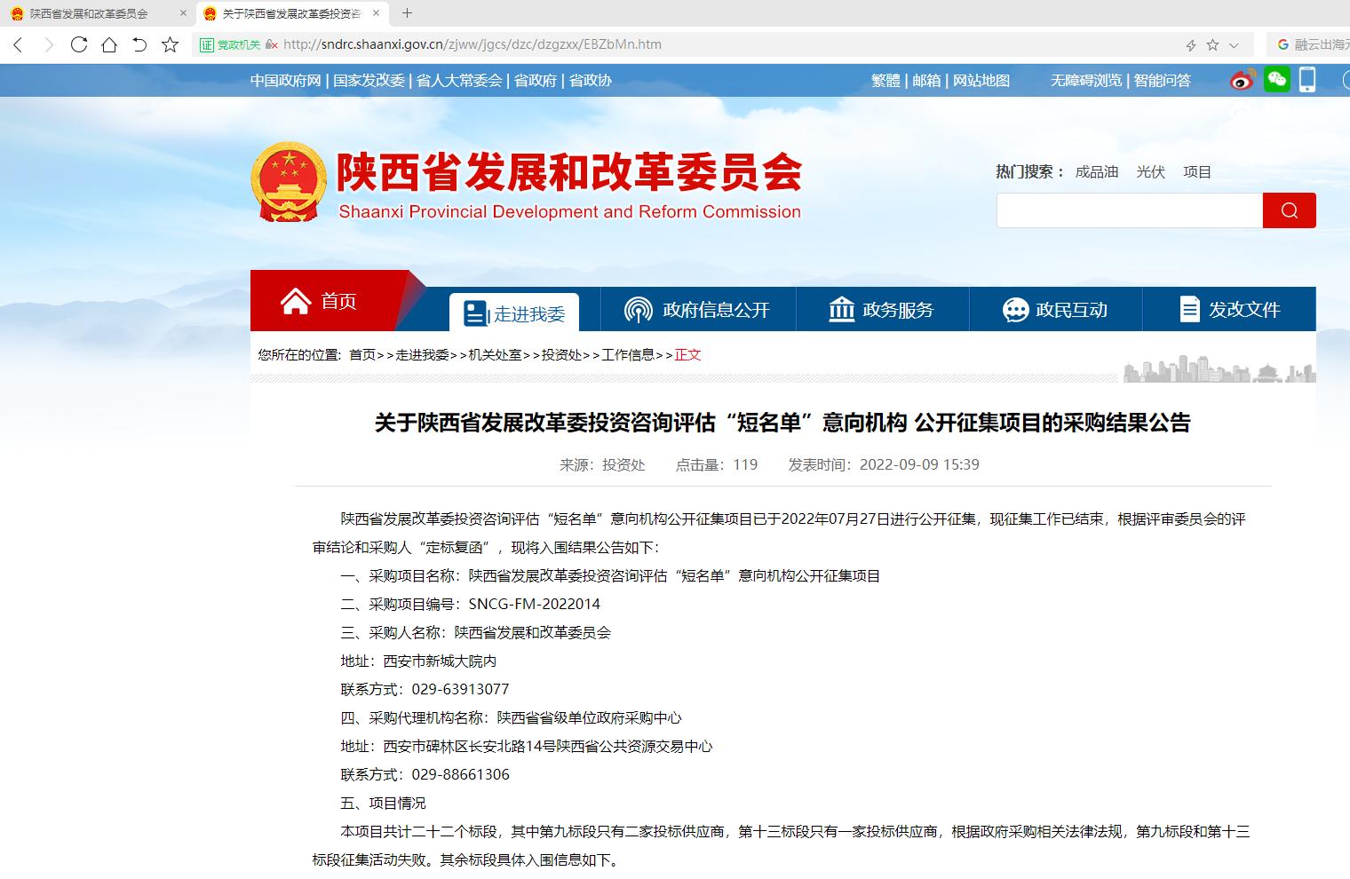Click the bank icon on 政务服务
Screen dimensions: 1350x879
[x=839, y=309]
